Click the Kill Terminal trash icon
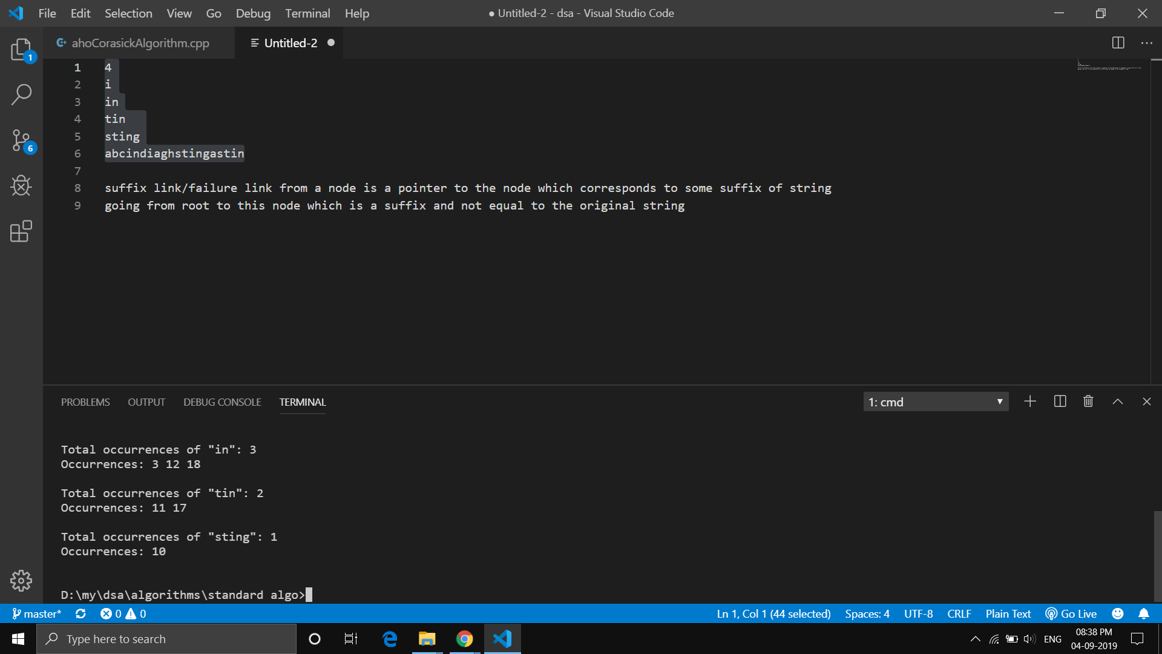Viewport: 1162px width, 654px height. pos(1088,401)
